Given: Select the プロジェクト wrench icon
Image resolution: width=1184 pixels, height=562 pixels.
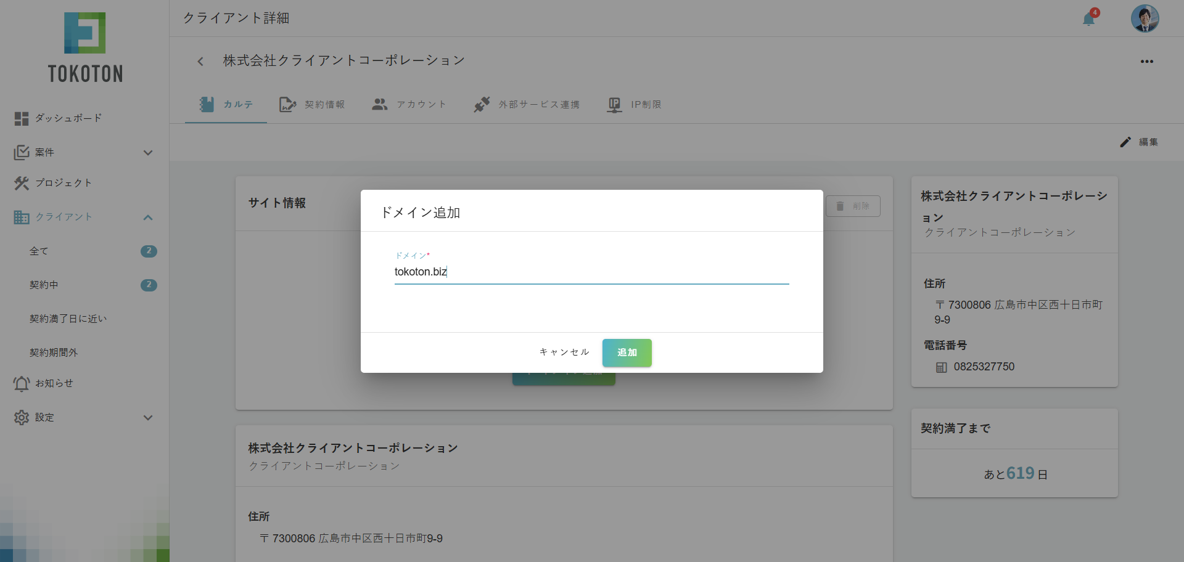Looking at the screenshot, I should (x=21, y=183).
